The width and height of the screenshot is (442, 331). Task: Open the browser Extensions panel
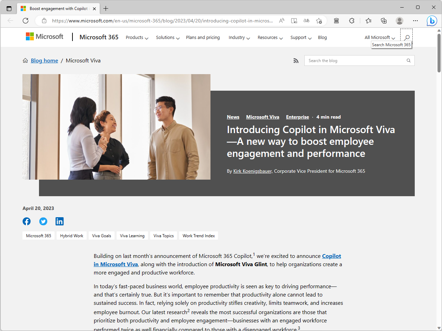point(352,21)
